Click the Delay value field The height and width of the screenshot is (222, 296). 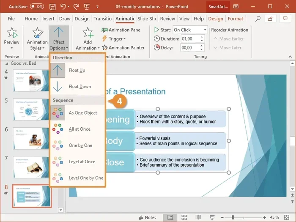click(190, 47)
